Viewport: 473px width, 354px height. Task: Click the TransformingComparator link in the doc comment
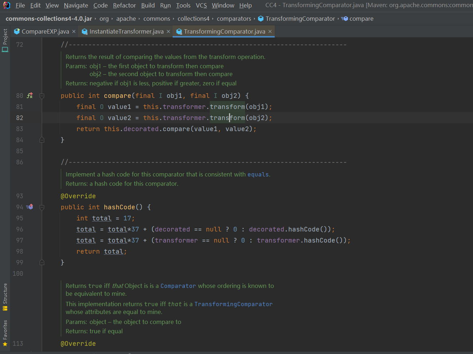click(x=233, y=304)
